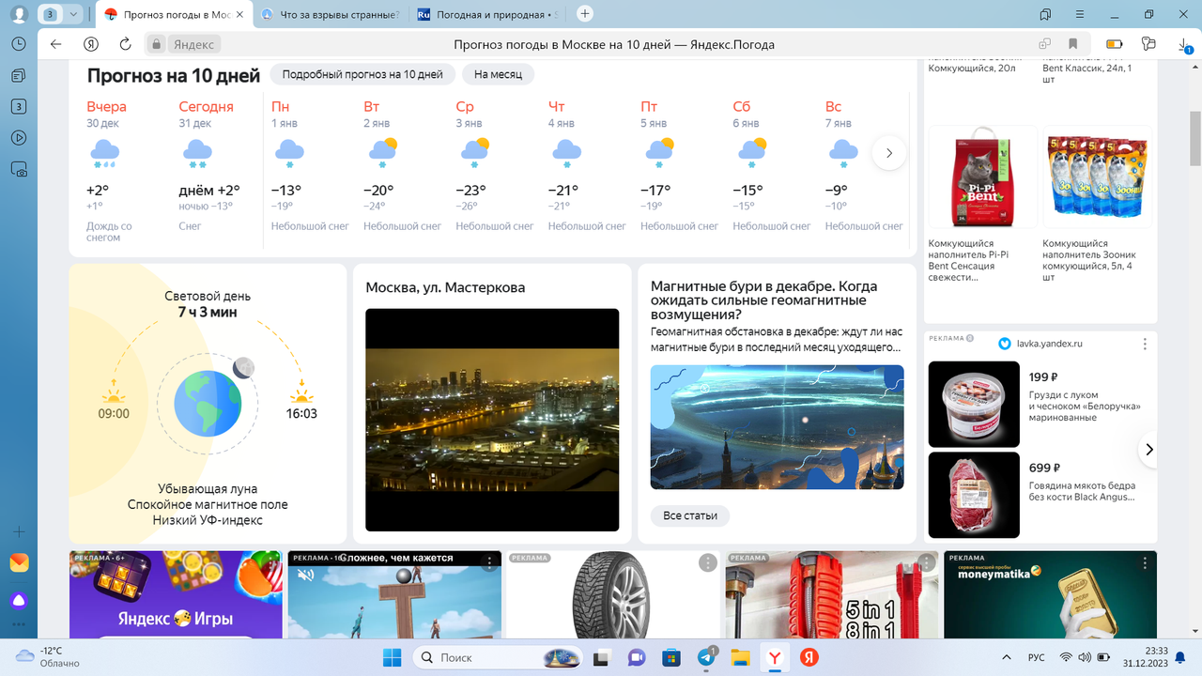Click 'Подробный прогноз на 10 дней' button

click(362, 74)
